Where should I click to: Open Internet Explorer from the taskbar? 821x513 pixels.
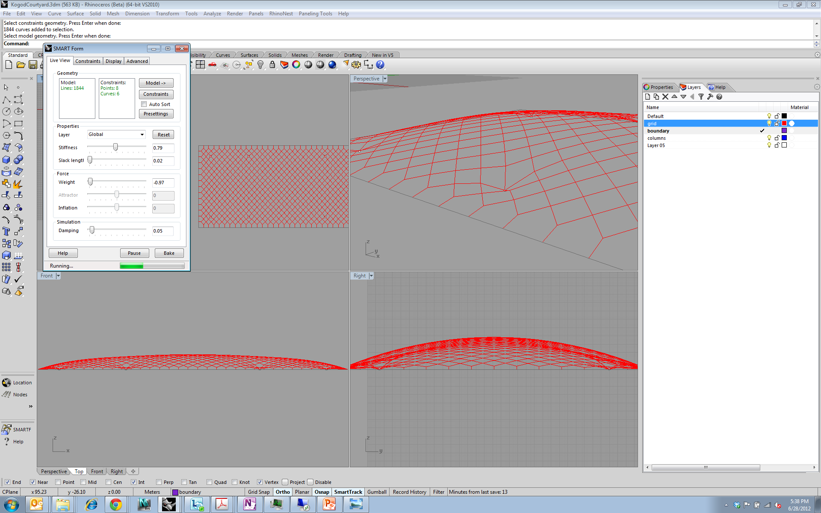pos(92,504)
